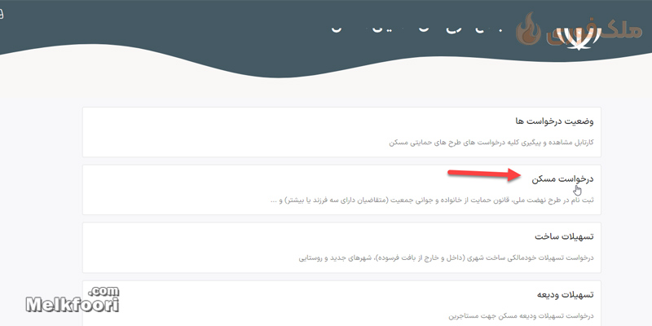Click the درخواست مسکن heading
The image size is (652, 326).
[x=562, y=179]
